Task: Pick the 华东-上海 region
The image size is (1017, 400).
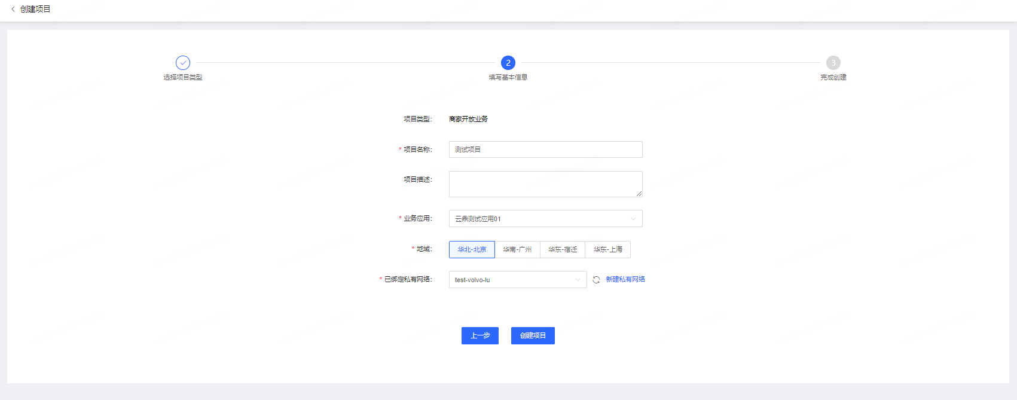Action: point(608,249)
